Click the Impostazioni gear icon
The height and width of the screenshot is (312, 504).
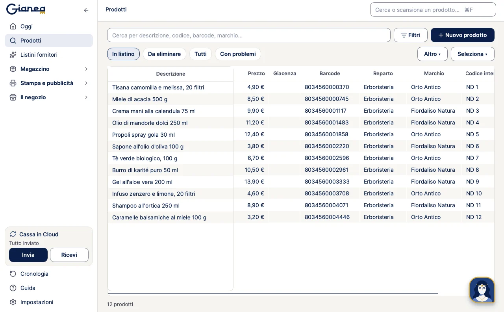pyautogui.click(x=13, y=302)
